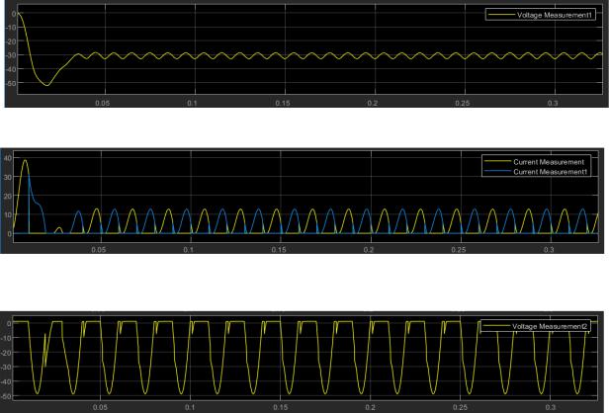Click the -50 axis label on Voltage Measurement2 plot

point(7,396)
